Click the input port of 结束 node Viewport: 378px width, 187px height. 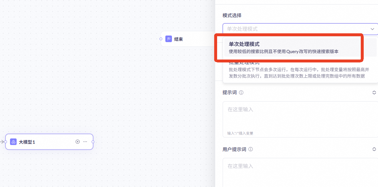[x=161, y=39]
